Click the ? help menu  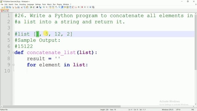[70, 4]
